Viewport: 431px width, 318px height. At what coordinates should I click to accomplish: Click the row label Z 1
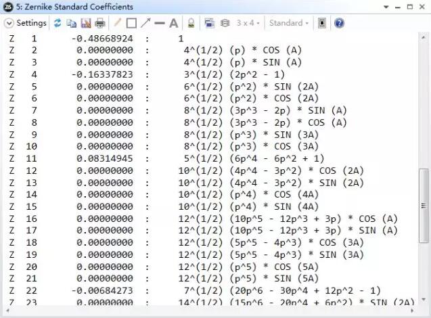[x=23, y=39]
